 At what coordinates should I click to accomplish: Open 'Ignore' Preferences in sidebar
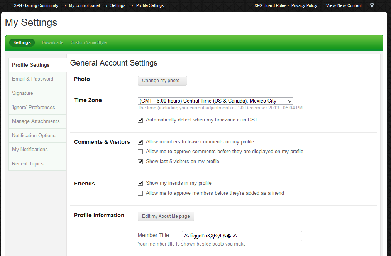33,108
